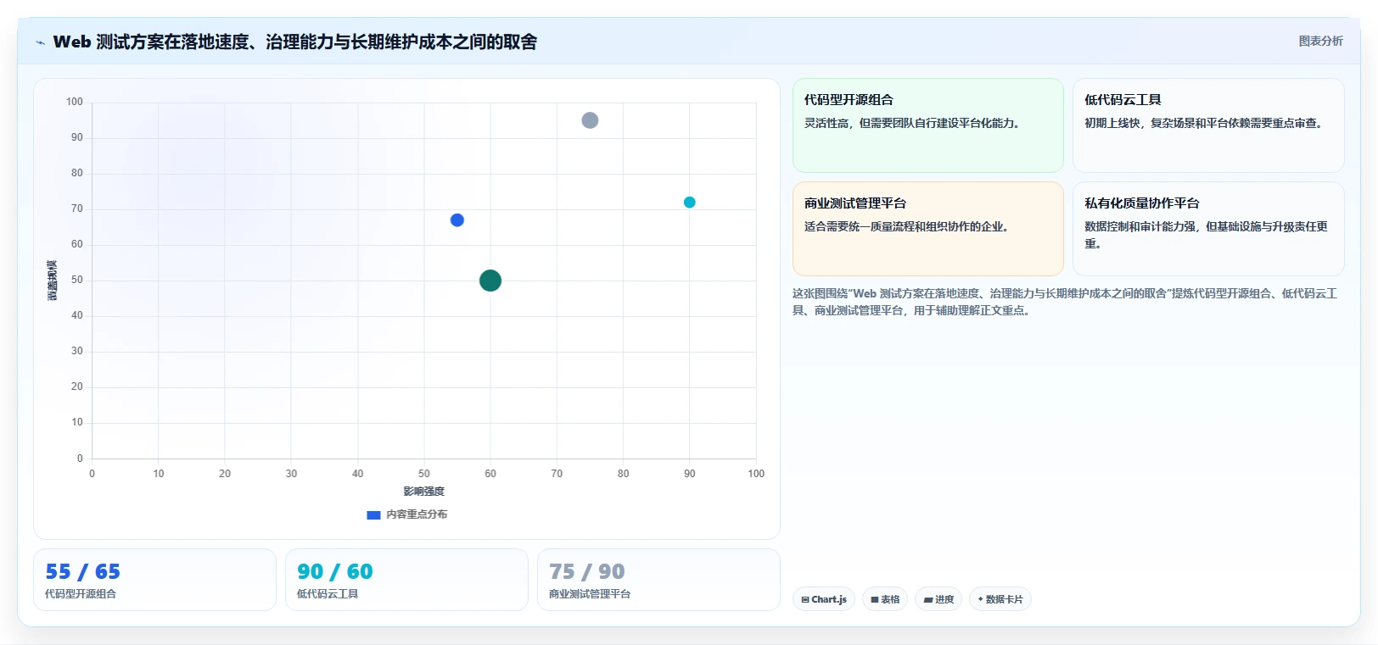Click the 灵活性高 description text
Viewport: 1378px width, 645px height.
pyautogui.click(x=913, y=123)
